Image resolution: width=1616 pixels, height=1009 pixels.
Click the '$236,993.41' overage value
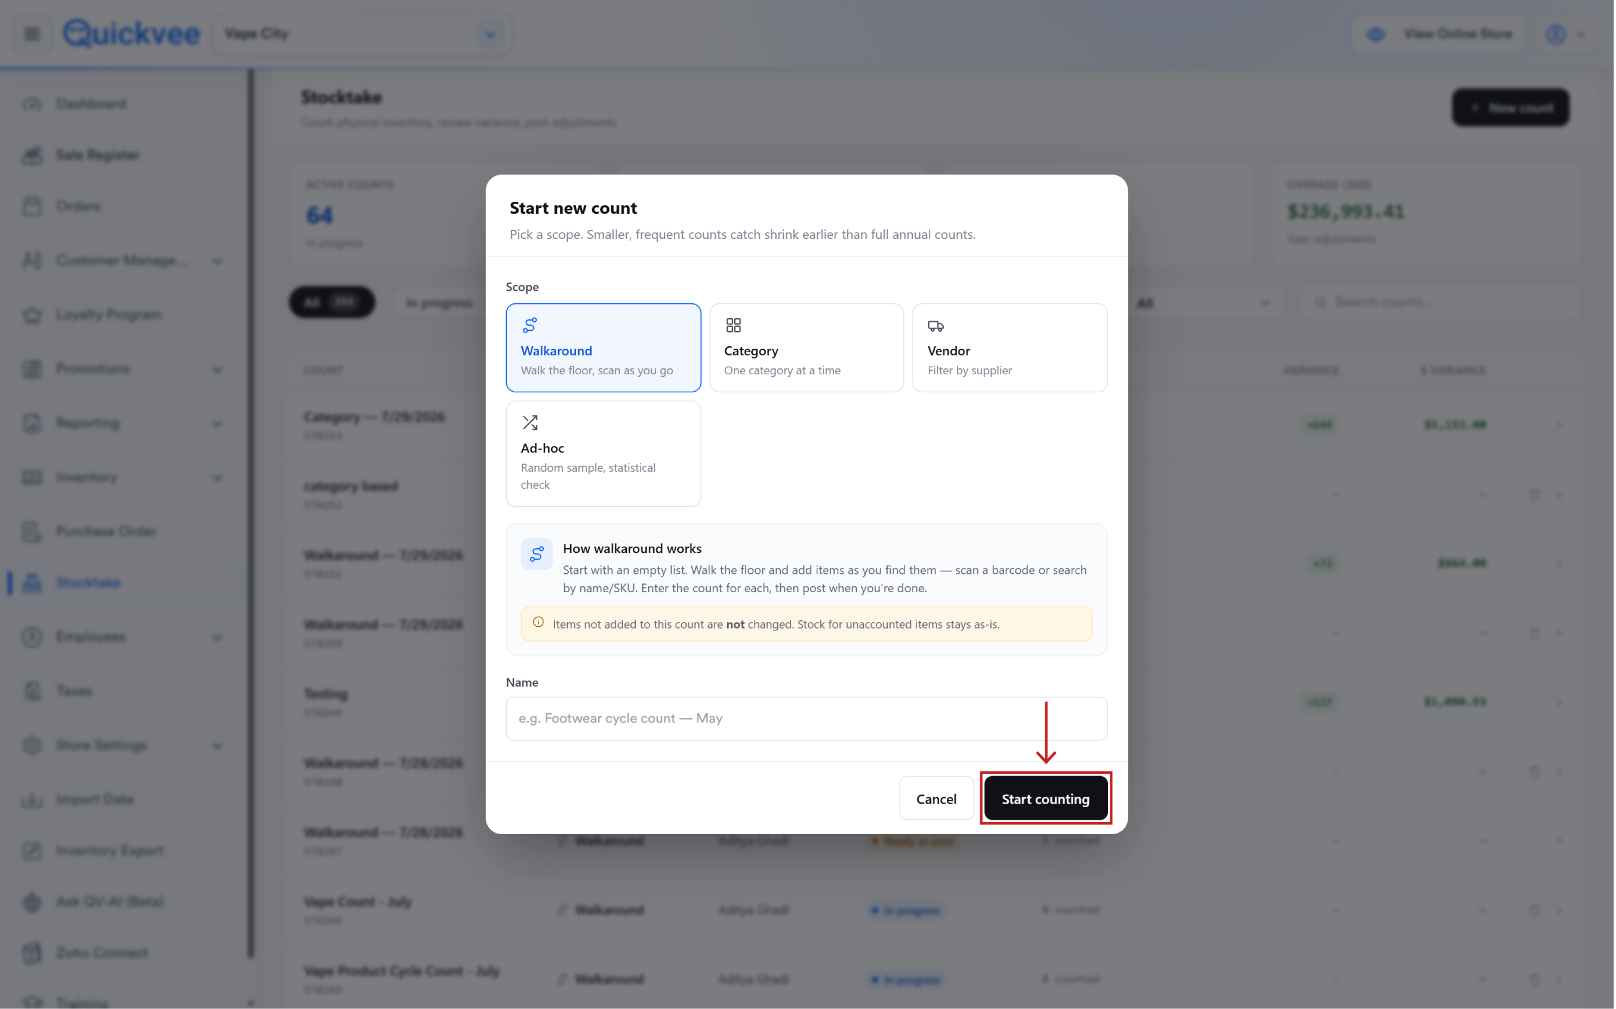pyautogui.click(x=1345, y=211)
